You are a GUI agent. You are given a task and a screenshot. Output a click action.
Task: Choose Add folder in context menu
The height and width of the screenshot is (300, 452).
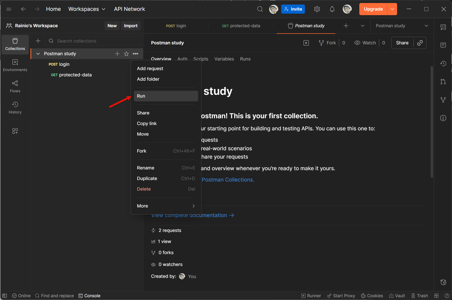pyautogui.click(x=166, y=79)
